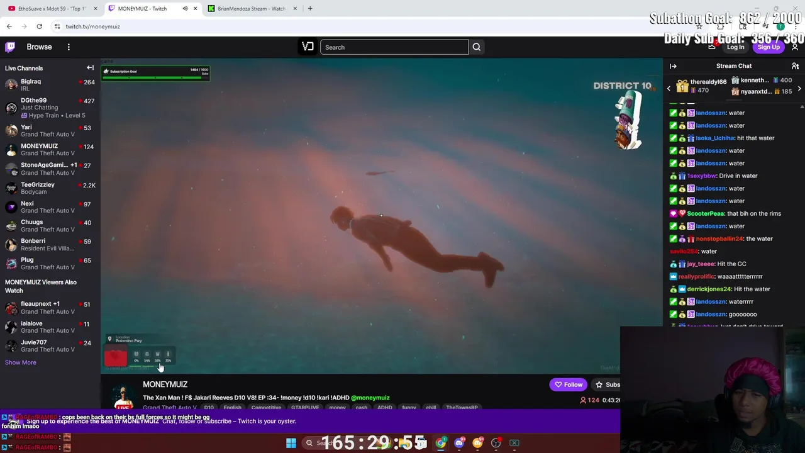Show next gift leaderboard entries
Image resolution: width=805 pixels, height=453 pixels.
799,89
